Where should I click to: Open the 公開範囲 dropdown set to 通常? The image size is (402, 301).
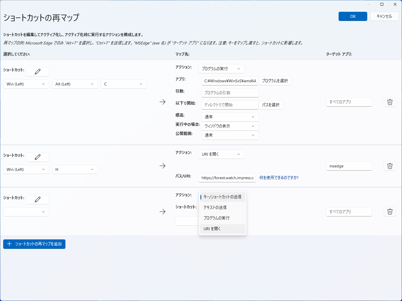tap(230, 135)
